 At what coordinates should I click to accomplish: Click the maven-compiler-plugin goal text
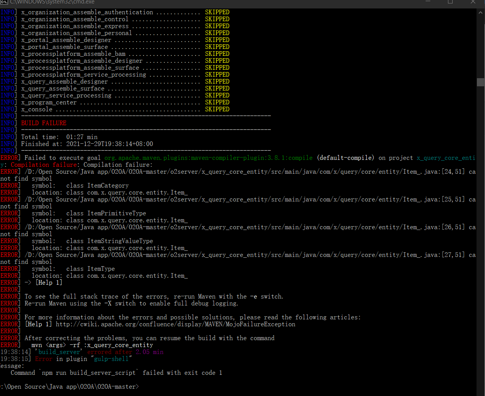[208, 158]
